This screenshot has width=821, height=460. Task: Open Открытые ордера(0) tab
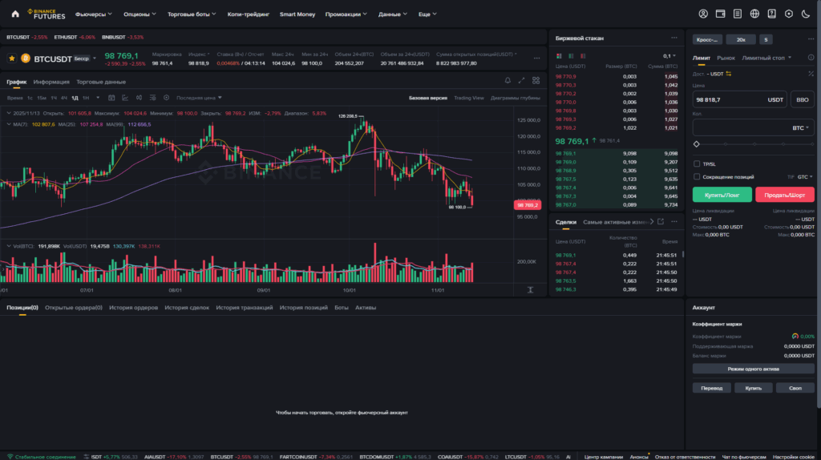(x=73, y=308)
